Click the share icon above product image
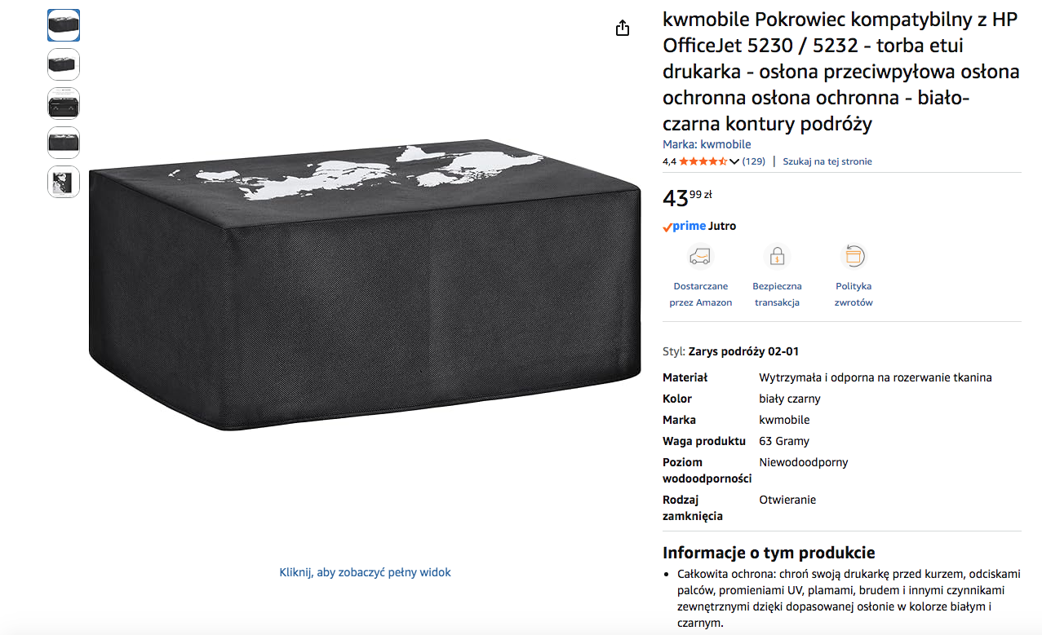Screen dimensions: 1042x635 tap(623, 28)
